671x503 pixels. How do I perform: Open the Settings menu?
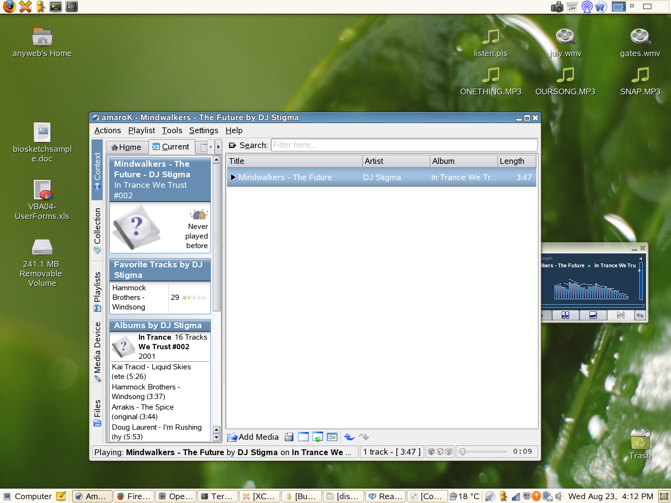tap(204, 130)
